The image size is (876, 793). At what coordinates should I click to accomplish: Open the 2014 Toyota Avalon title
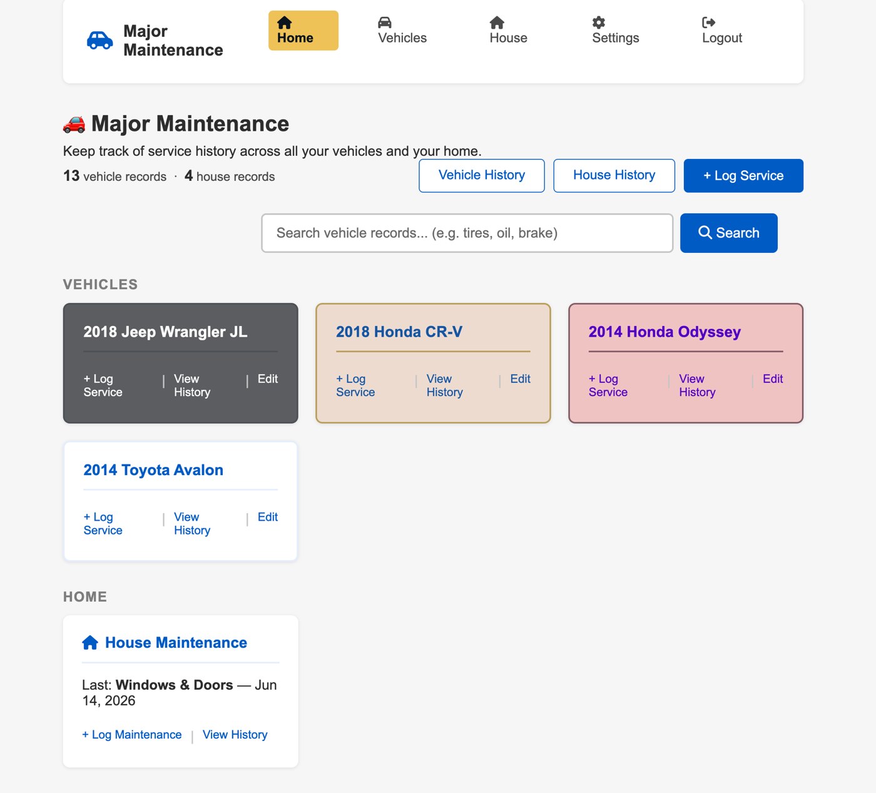click(x=153, y=470)
